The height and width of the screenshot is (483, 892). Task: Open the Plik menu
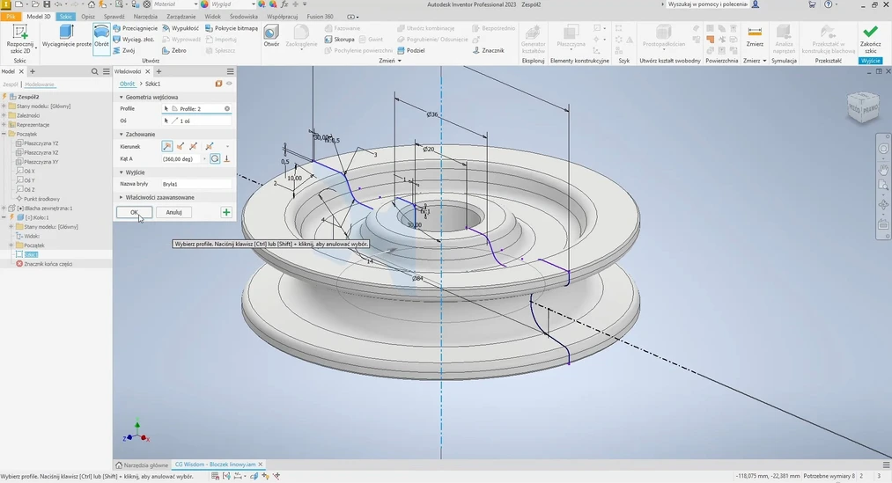coord(11,17)
